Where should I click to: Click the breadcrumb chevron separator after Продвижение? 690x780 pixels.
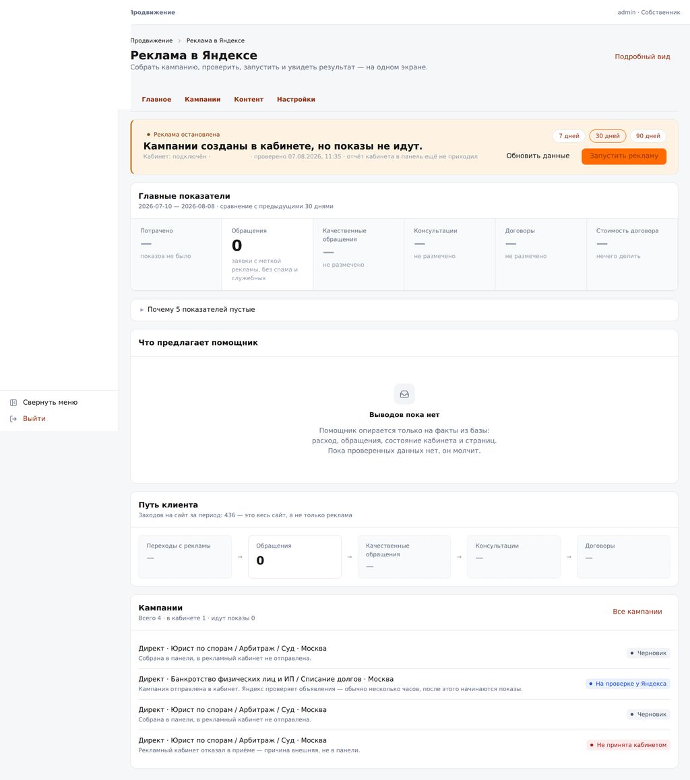(x=180, y=41)
